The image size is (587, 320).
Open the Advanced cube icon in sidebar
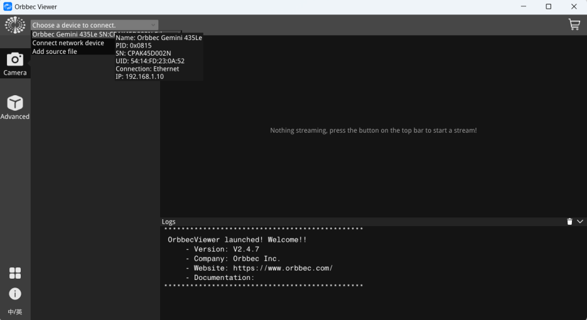[15, 107]
